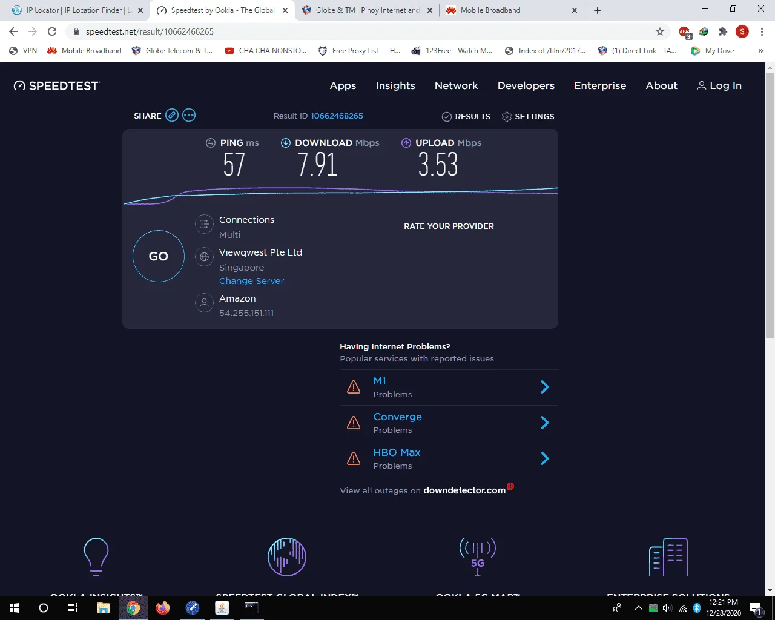Open the Developers menu

[526, 86]
